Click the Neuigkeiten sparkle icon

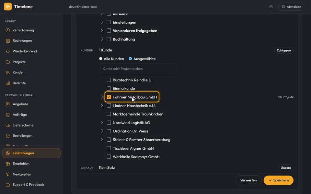pos(8,174)
